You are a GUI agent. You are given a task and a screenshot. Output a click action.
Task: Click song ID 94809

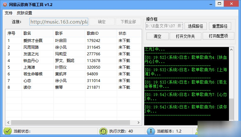click(92, 74)
